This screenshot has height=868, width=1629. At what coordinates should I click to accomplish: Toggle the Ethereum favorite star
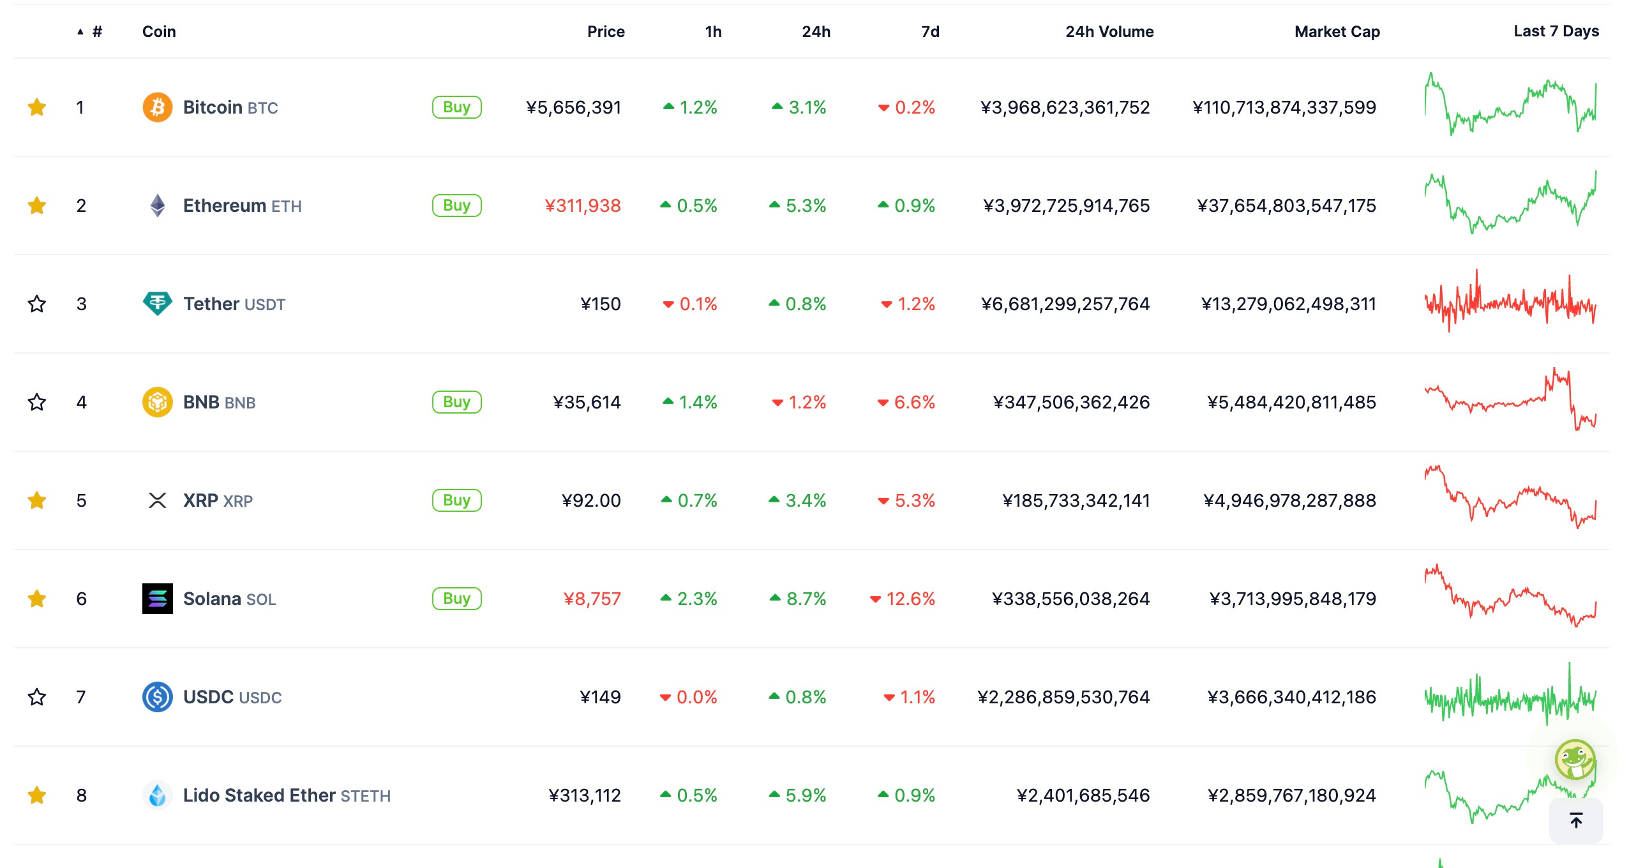(37, 206)
